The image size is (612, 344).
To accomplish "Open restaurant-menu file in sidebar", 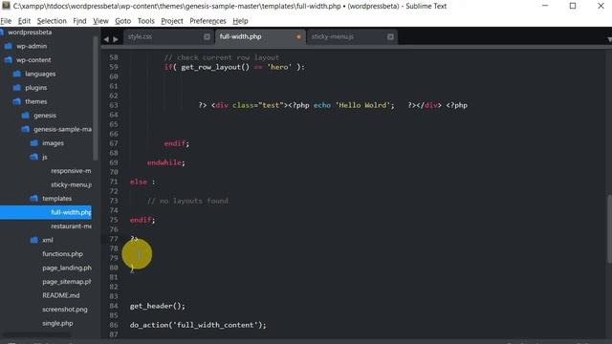I will (x=71, y=226).
